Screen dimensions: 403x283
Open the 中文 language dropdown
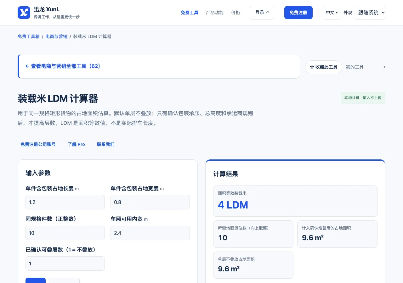point(332,13)
